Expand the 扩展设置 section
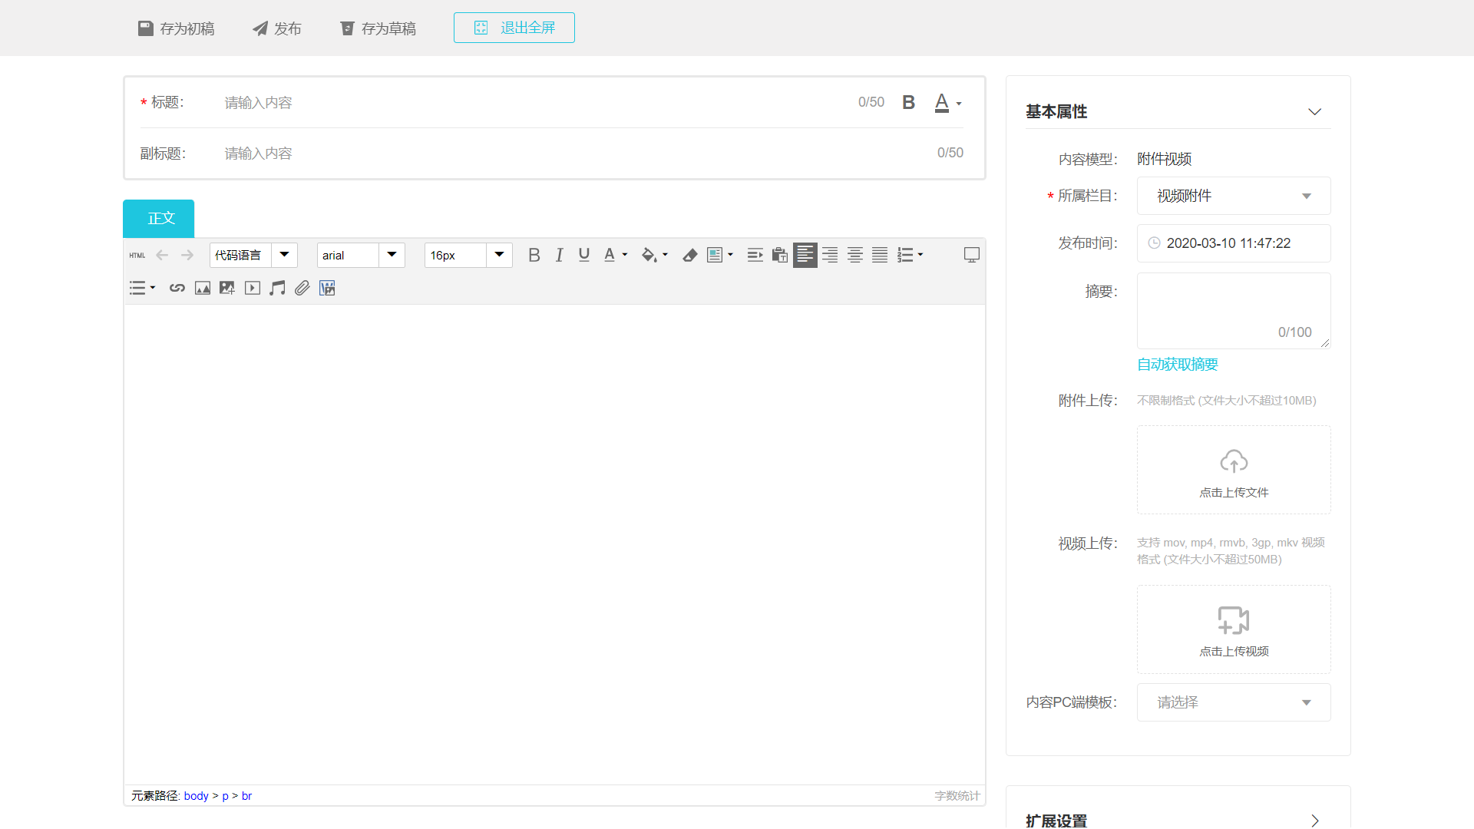1474x829 pixels. coord(1314,820)
